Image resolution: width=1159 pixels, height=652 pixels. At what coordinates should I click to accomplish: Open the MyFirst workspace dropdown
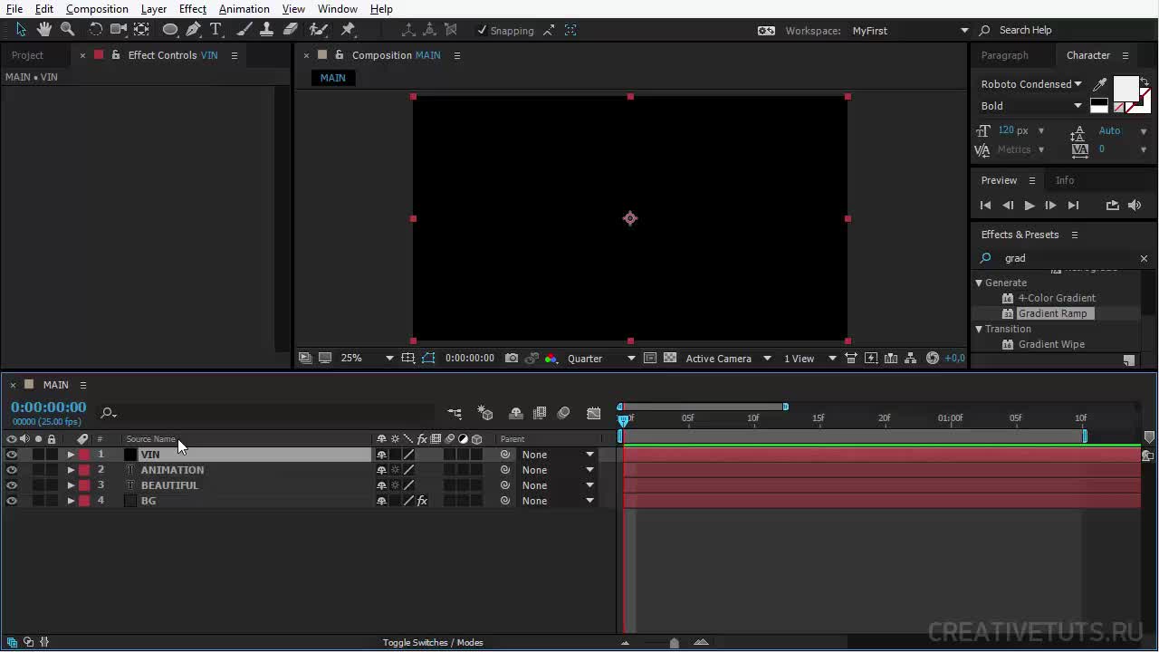click(909, 31)
